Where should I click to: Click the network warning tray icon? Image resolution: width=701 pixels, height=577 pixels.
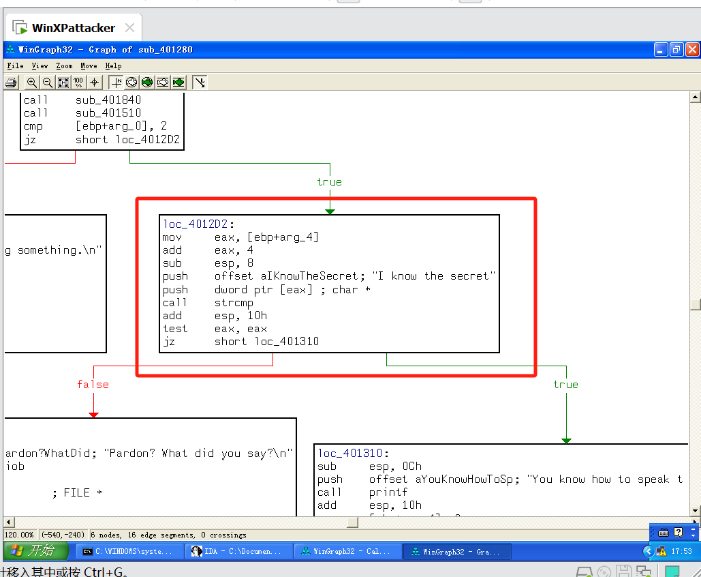pos(661,552)
